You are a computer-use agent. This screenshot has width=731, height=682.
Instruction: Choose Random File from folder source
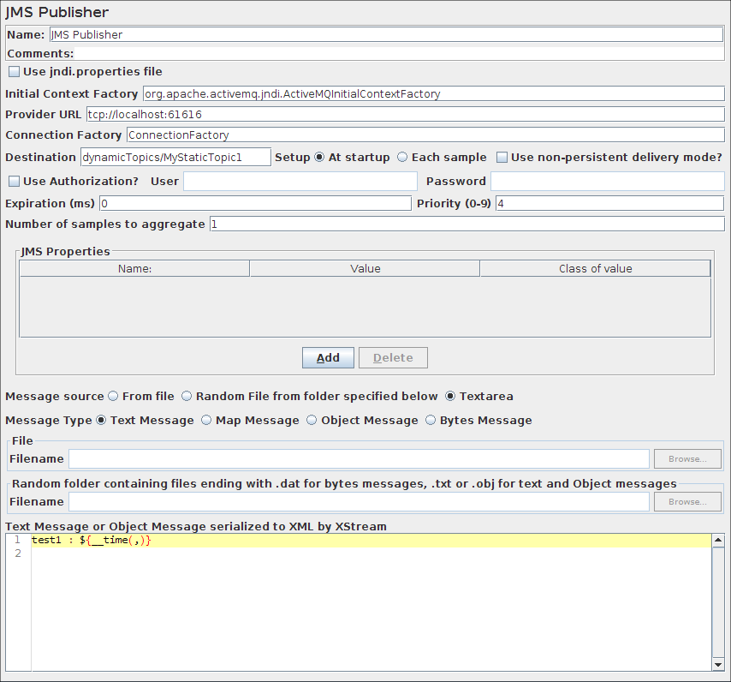186,396
